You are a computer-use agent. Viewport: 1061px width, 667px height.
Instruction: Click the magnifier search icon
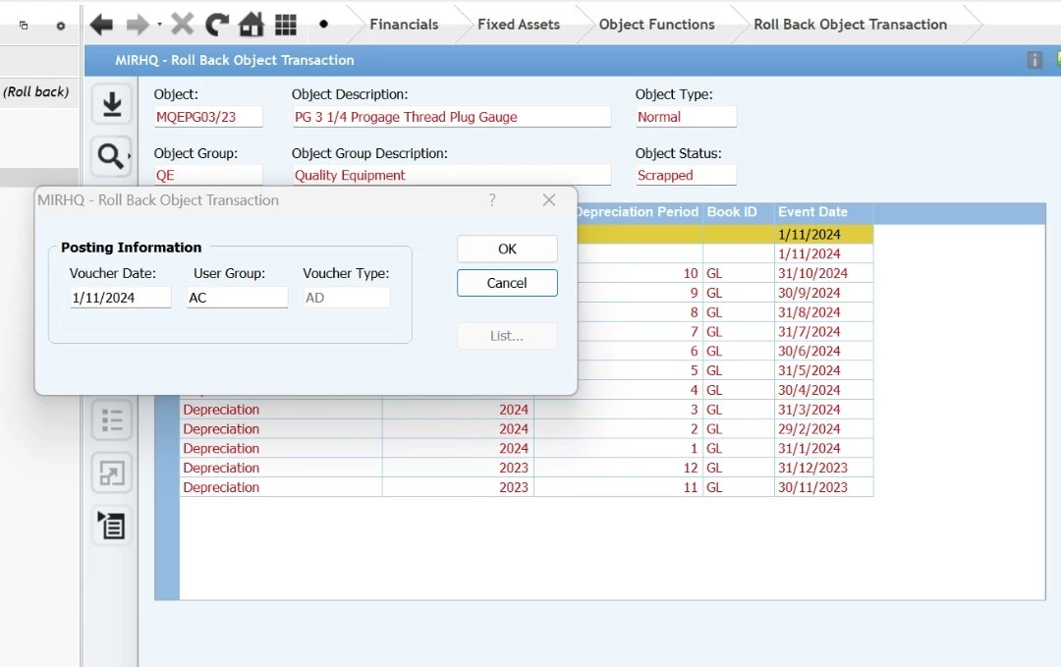click(x=110, y=155)
